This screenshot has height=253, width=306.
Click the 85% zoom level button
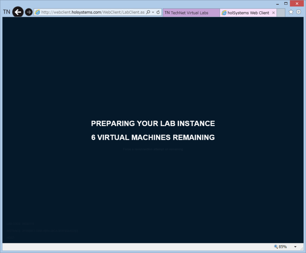click(283, 246)
